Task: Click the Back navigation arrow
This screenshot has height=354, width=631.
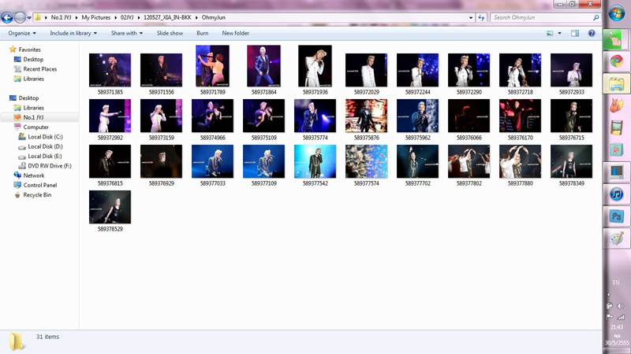Action: pos(7,17)
